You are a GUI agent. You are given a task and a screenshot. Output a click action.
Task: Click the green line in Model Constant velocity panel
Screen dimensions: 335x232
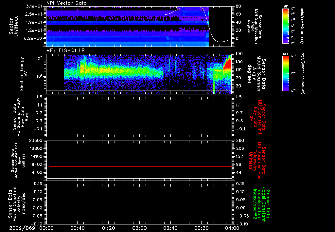coord(139,208)
